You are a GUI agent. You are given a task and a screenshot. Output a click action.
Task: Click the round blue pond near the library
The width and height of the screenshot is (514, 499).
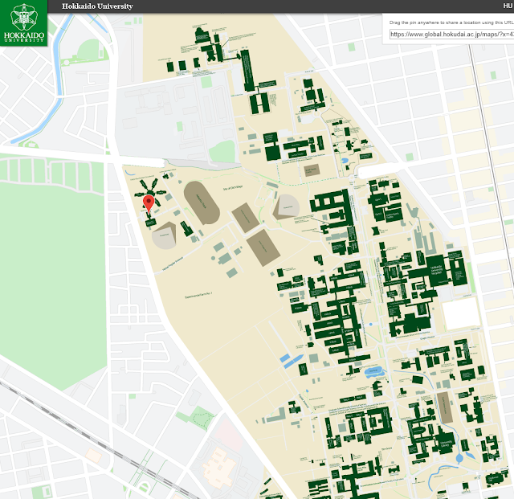459,458
